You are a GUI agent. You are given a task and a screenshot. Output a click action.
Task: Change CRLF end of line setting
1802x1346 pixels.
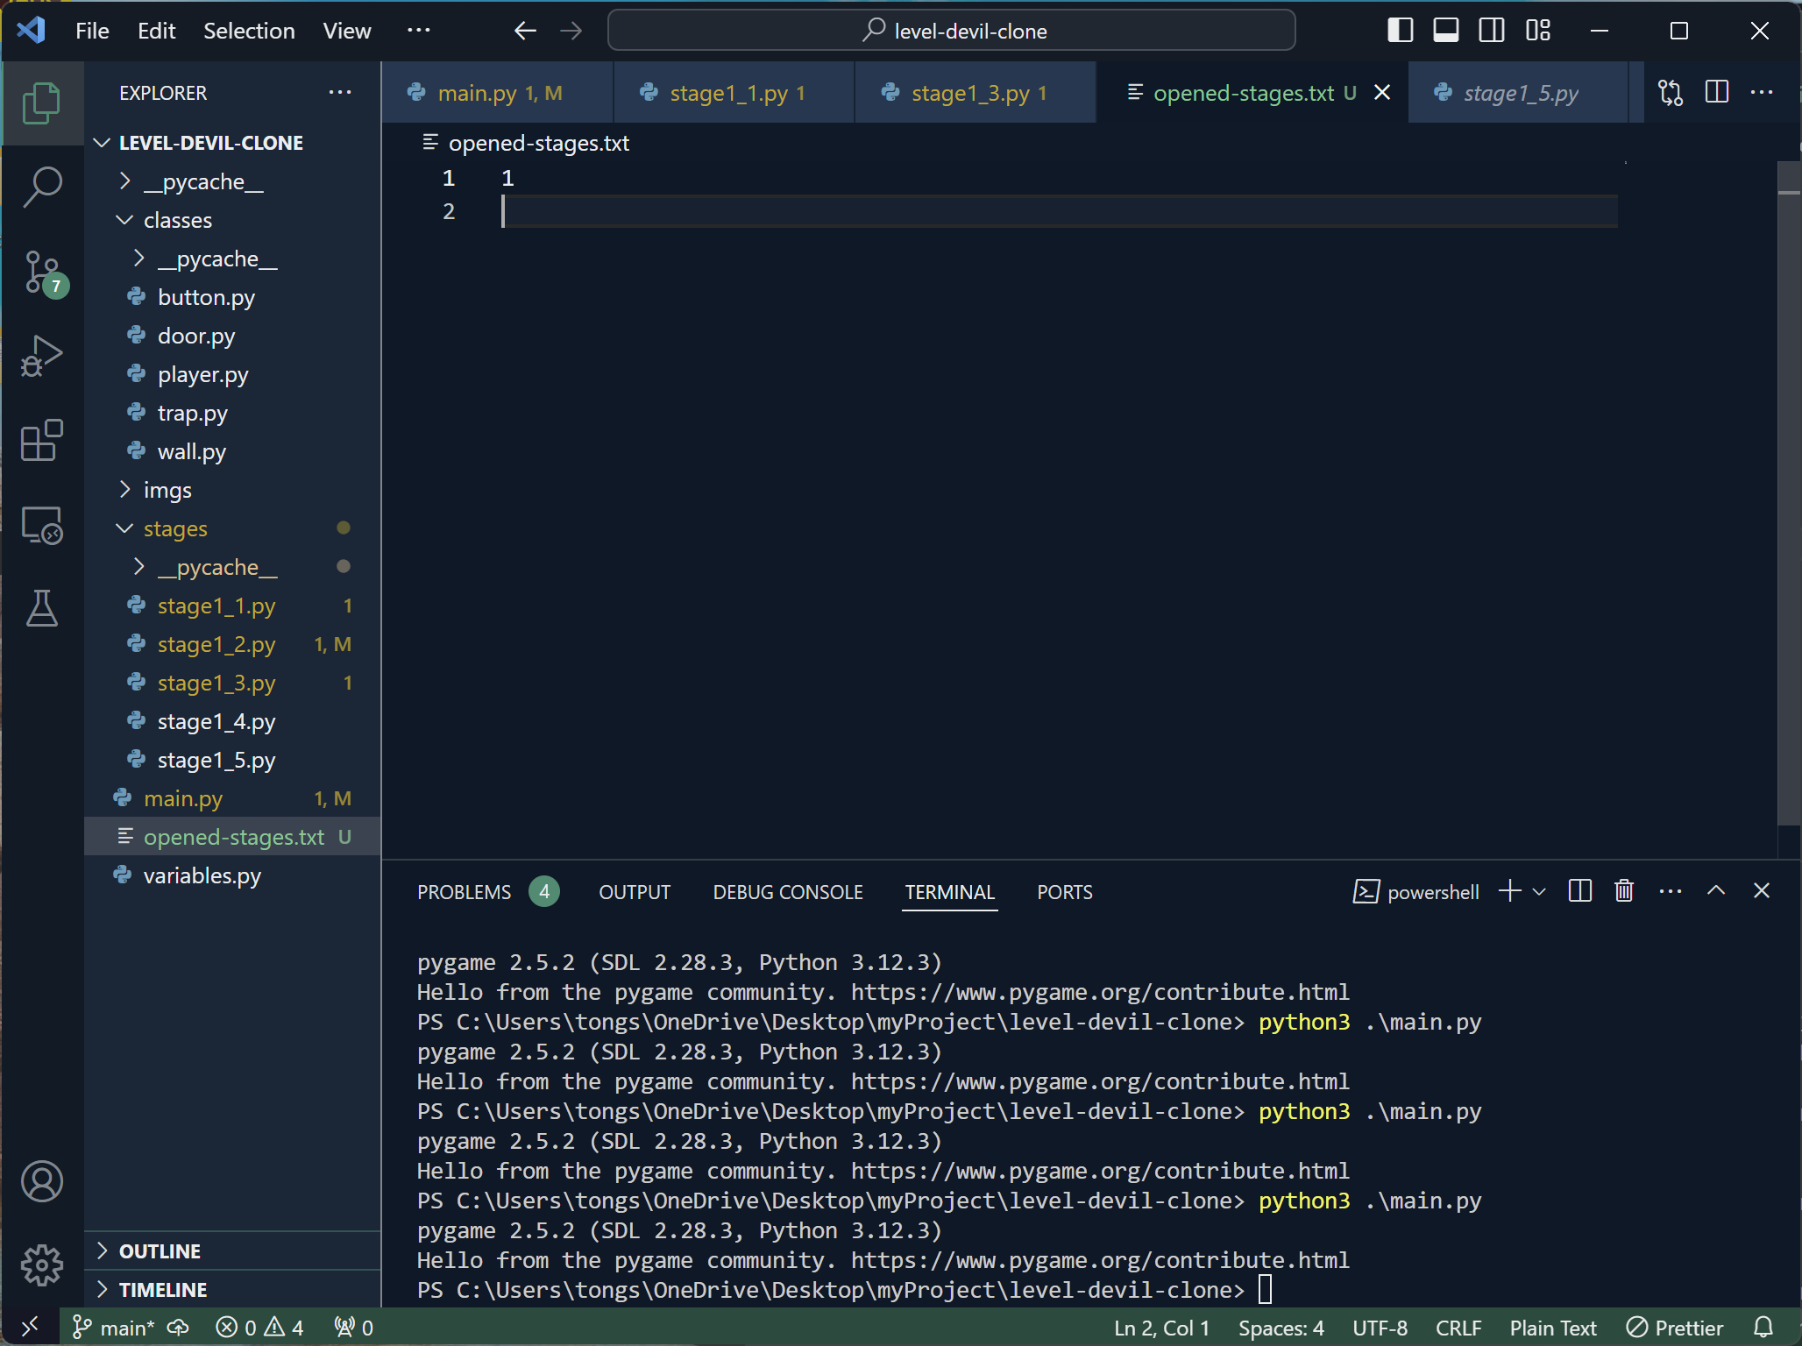[x=1458, y=1328]
